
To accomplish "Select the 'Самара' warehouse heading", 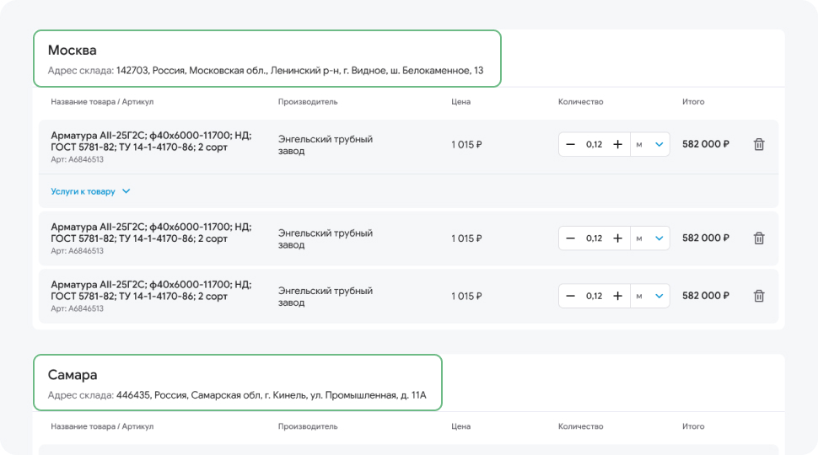I will pos(73,375).
